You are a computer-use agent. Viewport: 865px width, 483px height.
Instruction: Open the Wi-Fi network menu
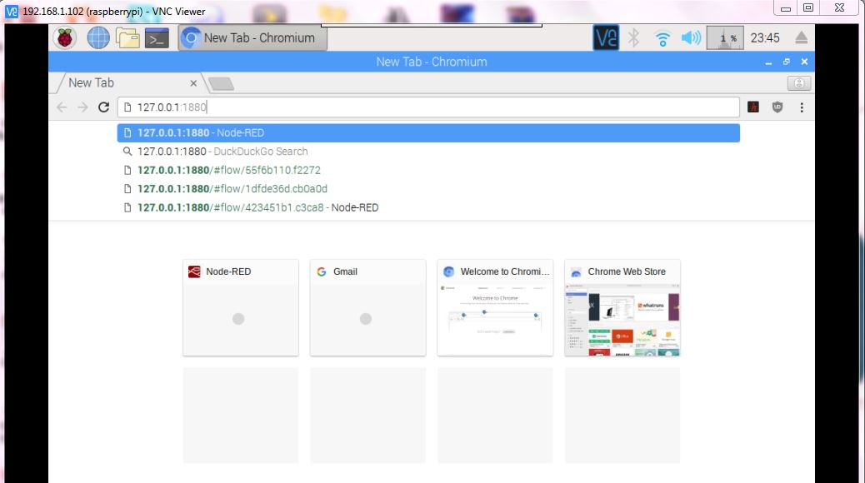[662, 38]
